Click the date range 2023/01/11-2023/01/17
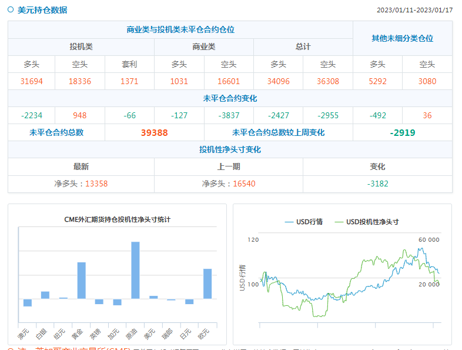Viewport: 462px width, 350px height. (414, 10)
